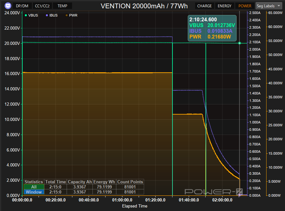Screen dimensions: 285x211
Task: Click the brown PWR legend color square
Action: (x=67, y=15)
